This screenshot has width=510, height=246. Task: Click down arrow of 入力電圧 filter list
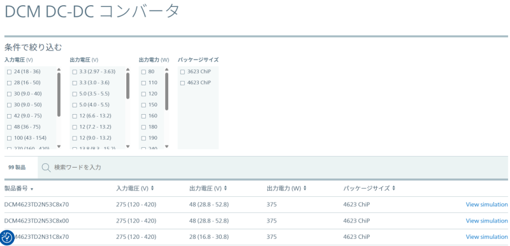tap(59, 146)
